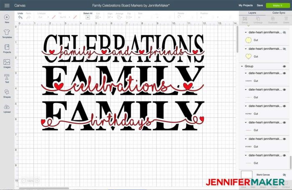Toggle the Blank Canvas visibility eye

click(284, 175)
